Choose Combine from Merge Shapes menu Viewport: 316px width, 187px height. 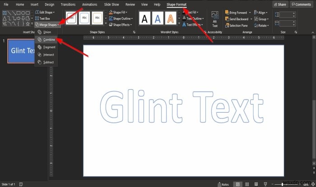(x=46, y=40)
